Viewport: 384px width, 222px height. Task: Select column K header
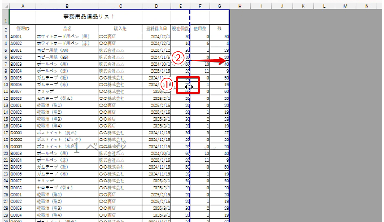coord(303,6)
